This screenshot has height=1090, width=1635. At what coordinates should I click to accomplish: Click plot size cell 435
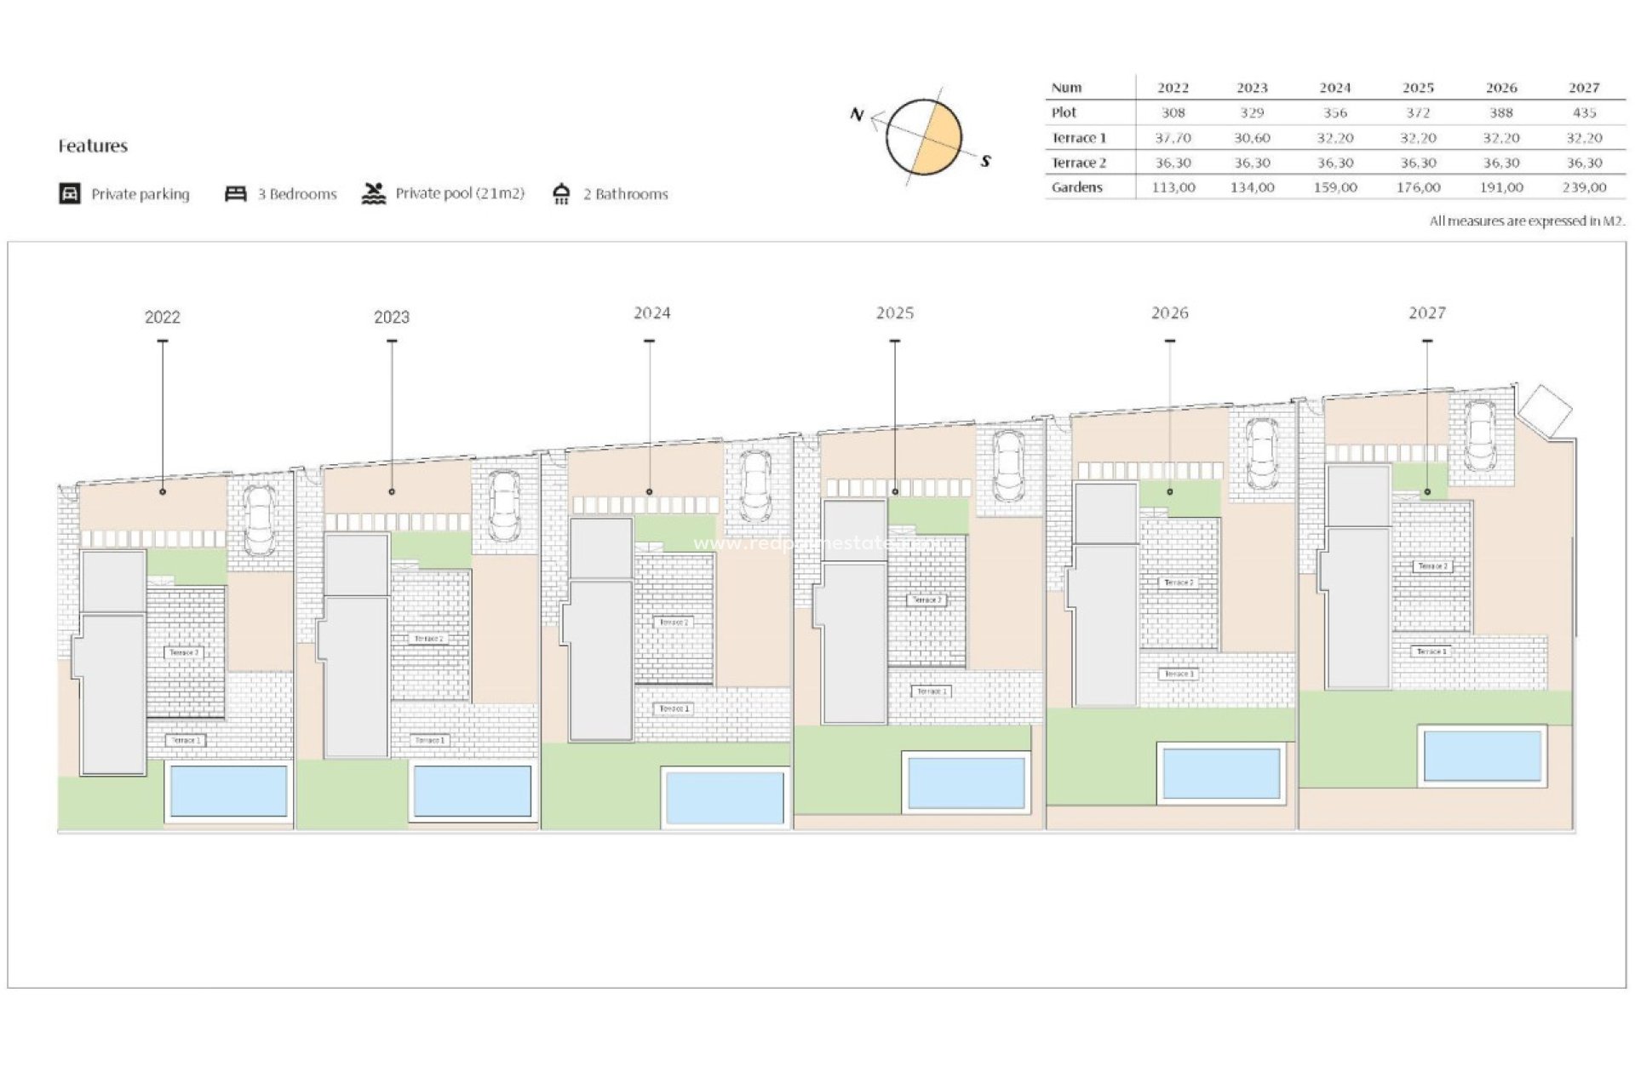[1585, 112]
